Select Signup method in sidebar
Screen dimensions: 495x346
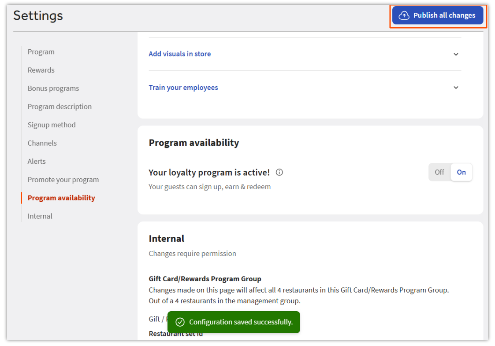52,125
